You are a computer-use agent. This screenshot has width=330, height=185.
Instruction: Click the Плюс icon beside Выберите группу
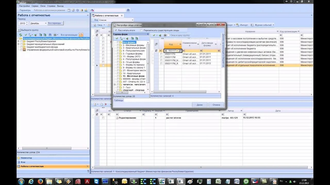[x=19, y=30]
